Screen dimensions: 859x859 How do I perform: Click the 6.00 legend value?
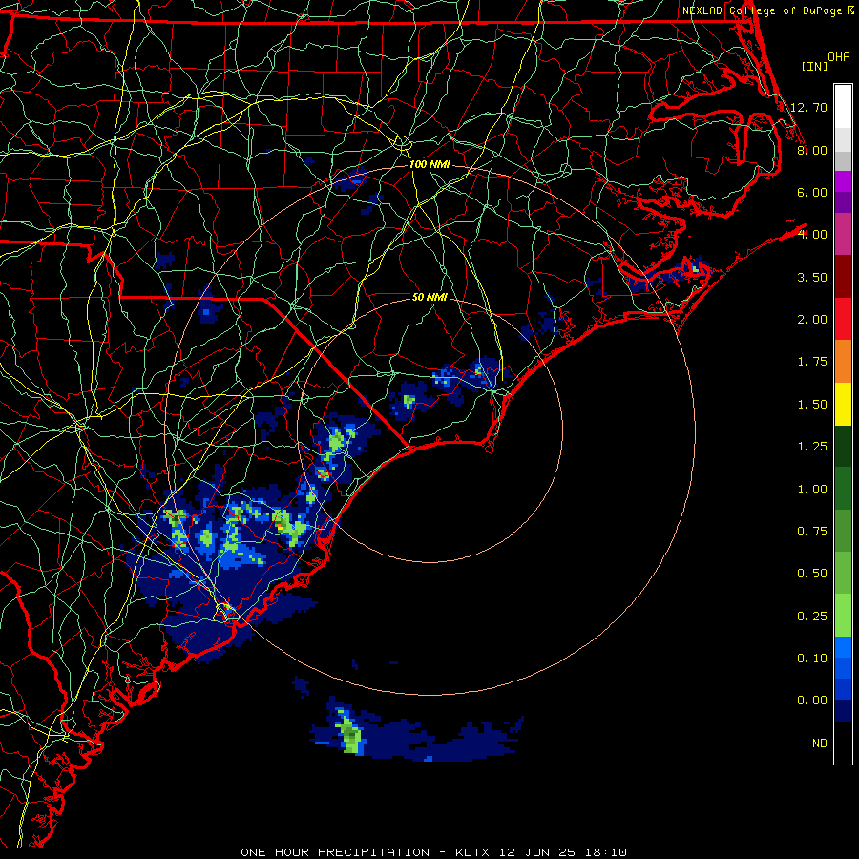click(812, 192)
